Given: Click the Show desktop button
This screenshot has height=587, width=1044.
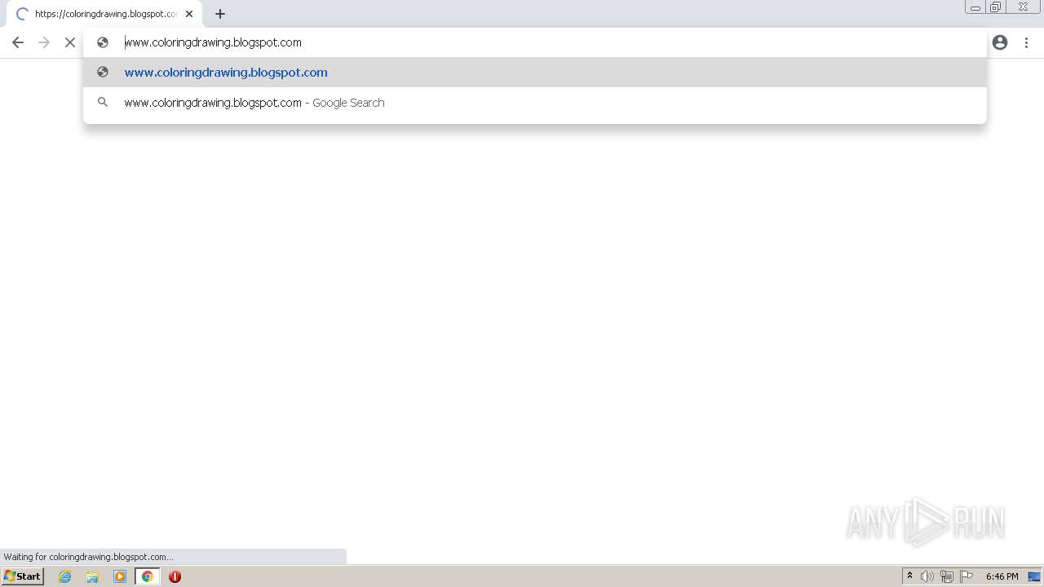Looking at the screenshot, I should click(x=1034, y=576).
